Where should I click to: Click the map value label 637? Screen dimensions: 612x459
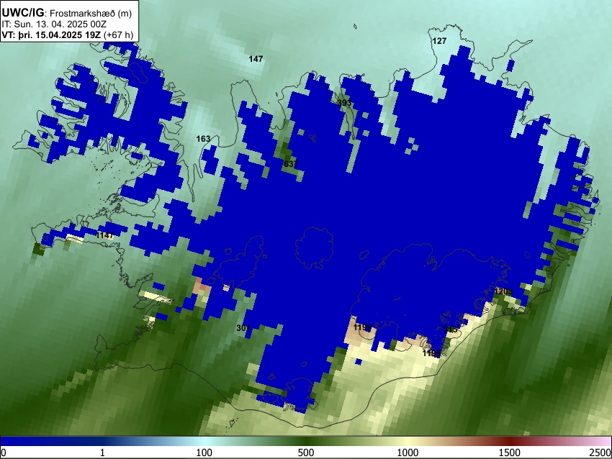click(290, 164)
